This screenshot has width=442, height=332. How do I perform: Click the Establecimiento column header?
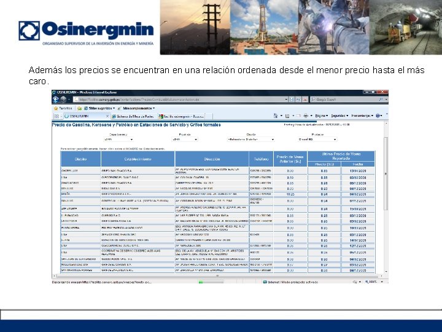point(138,159)
